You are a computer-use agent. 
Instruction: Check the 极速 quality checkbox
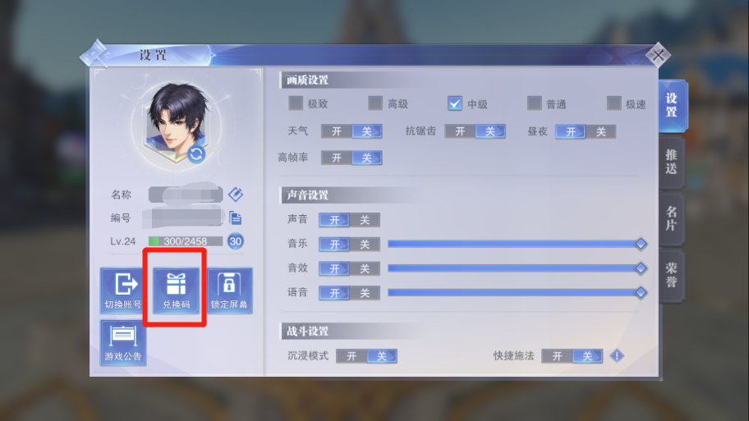(x=613, y=103)
